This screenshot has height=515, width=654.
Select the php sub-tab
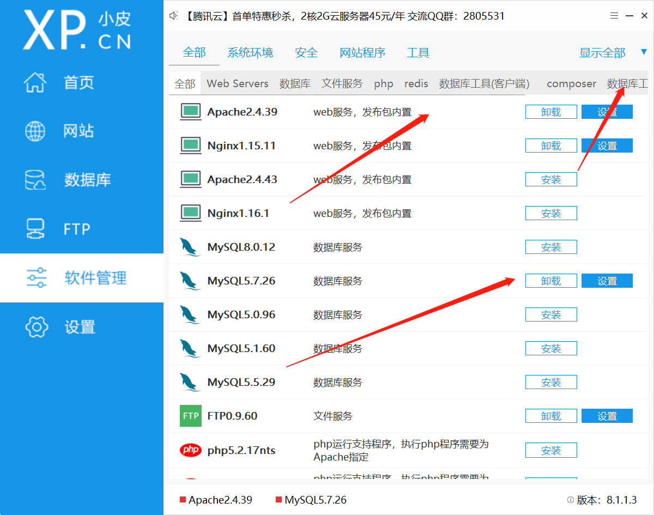(384, 83)
